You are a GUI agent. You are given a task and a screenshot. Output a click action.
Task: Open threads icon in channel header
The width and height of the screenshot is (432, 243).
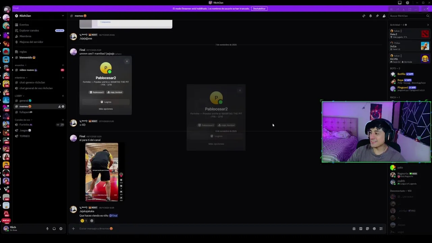tap(363, 16)
